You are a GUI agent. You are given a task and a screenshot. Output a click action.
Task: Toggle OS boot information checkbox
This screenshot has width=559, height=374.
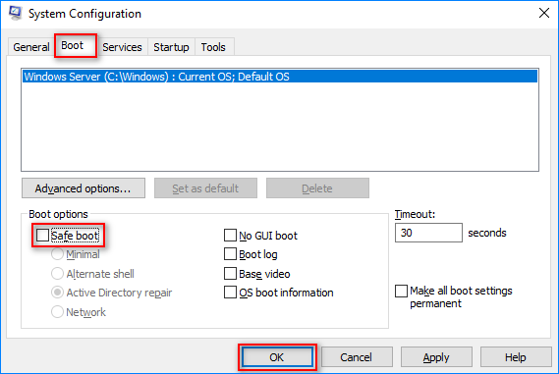pos(230,293)
